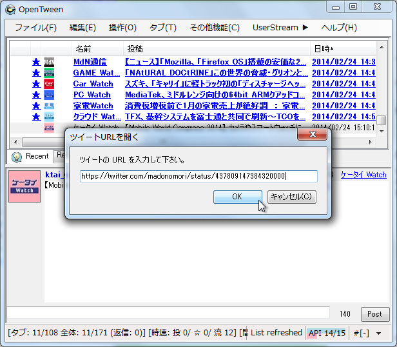This screenshot has width=397, height=347.
Task: Click the 家電Watch avatar icon
Action: coord(49,106)
